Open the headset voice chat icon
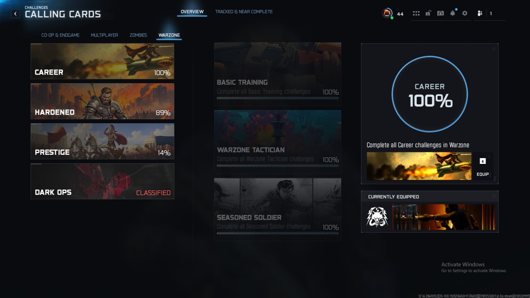The height and width of the screenshot is (298, 530). 441,13
